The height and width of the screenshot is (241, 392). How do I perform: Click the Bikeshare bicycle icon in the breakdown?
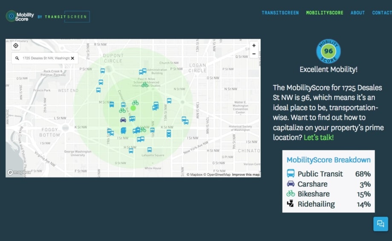pos(291,194)
